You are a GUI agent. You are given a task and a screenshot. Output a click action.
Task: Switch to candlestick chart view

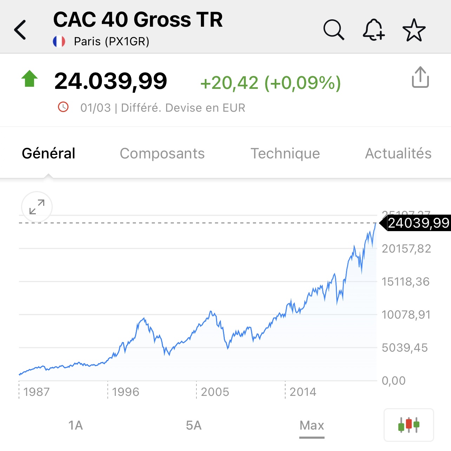tap(409, 425)
